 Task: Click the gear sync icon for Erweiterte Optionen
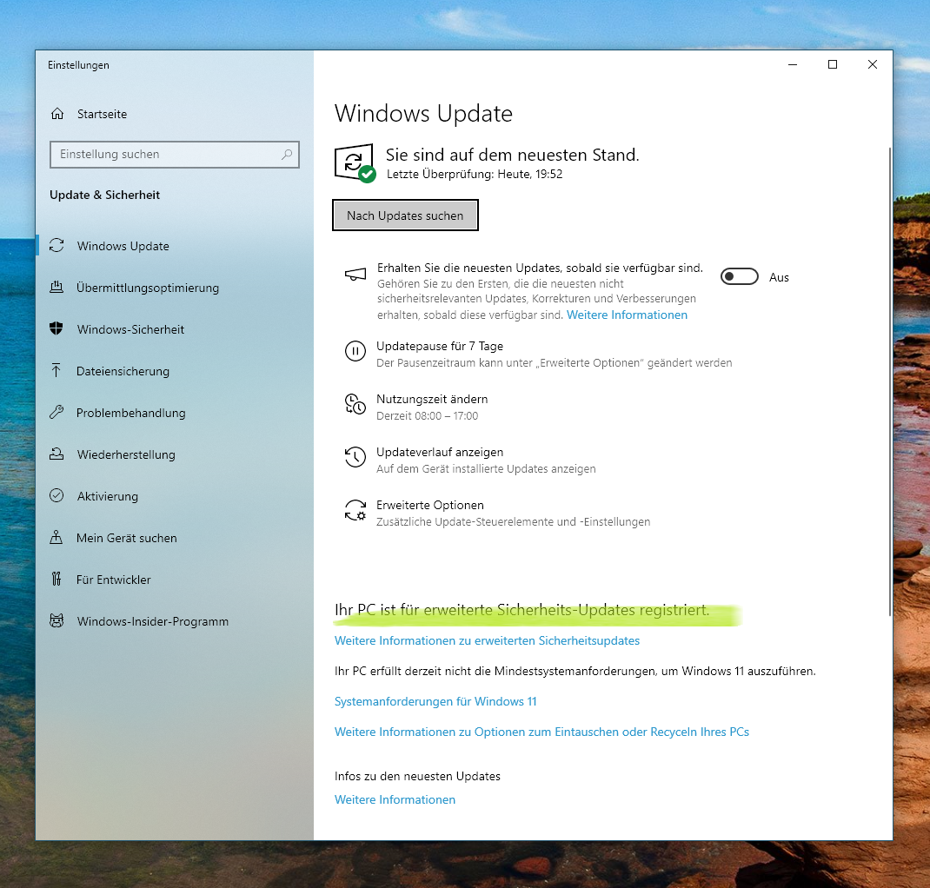pyautogui.click(x=355, y=510)
